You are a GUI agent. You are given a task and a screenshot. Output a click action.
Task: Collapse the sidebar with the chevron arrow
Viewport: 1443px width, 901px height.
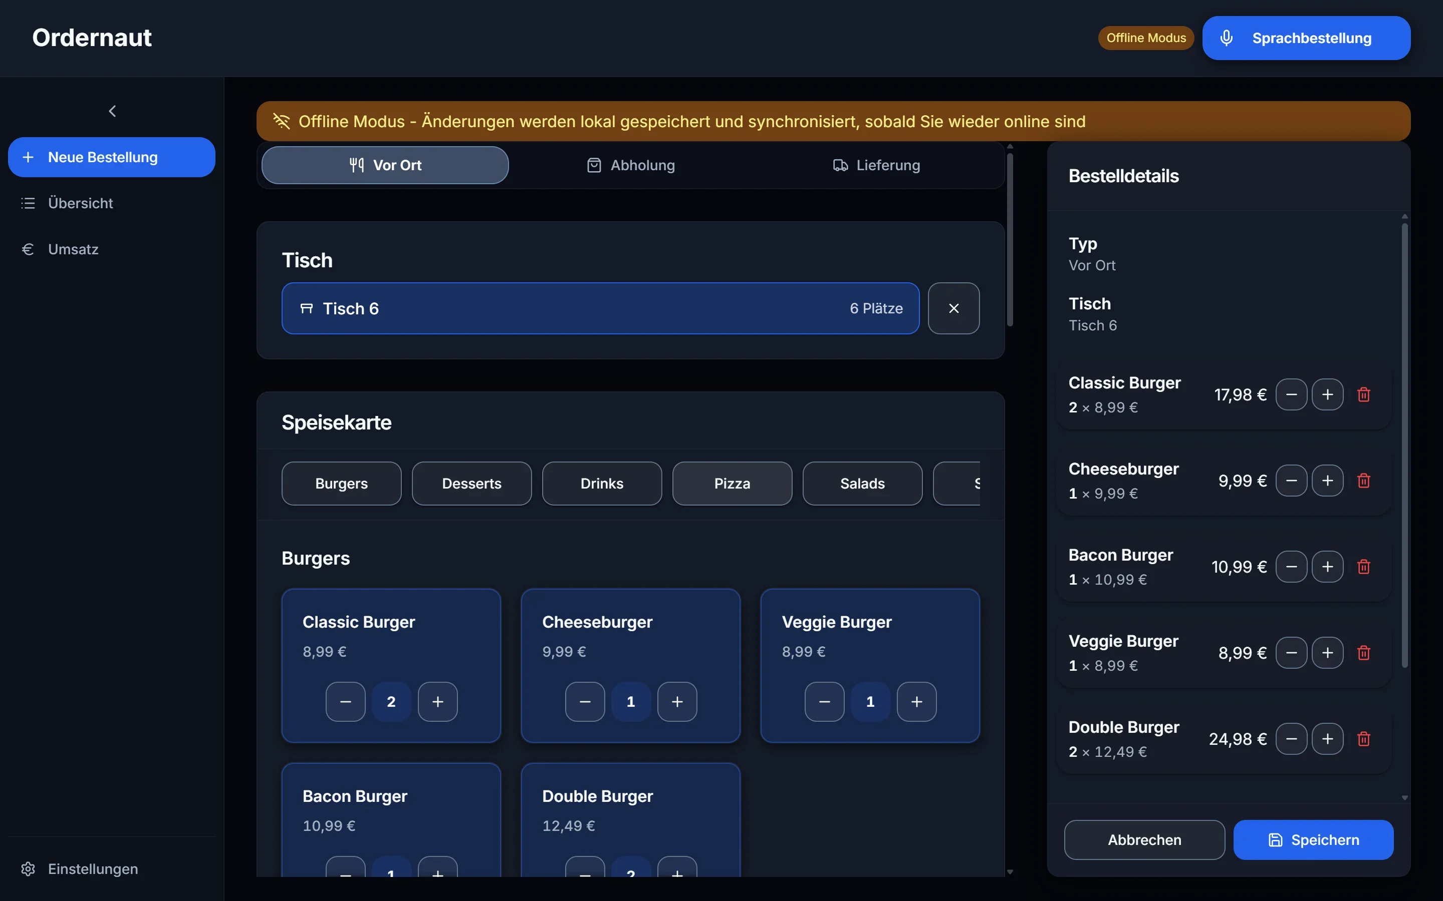click(x=112, y=111)
